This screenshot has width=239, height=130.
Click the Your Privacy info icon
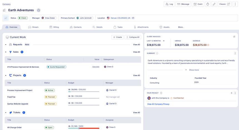coord(161,93)
